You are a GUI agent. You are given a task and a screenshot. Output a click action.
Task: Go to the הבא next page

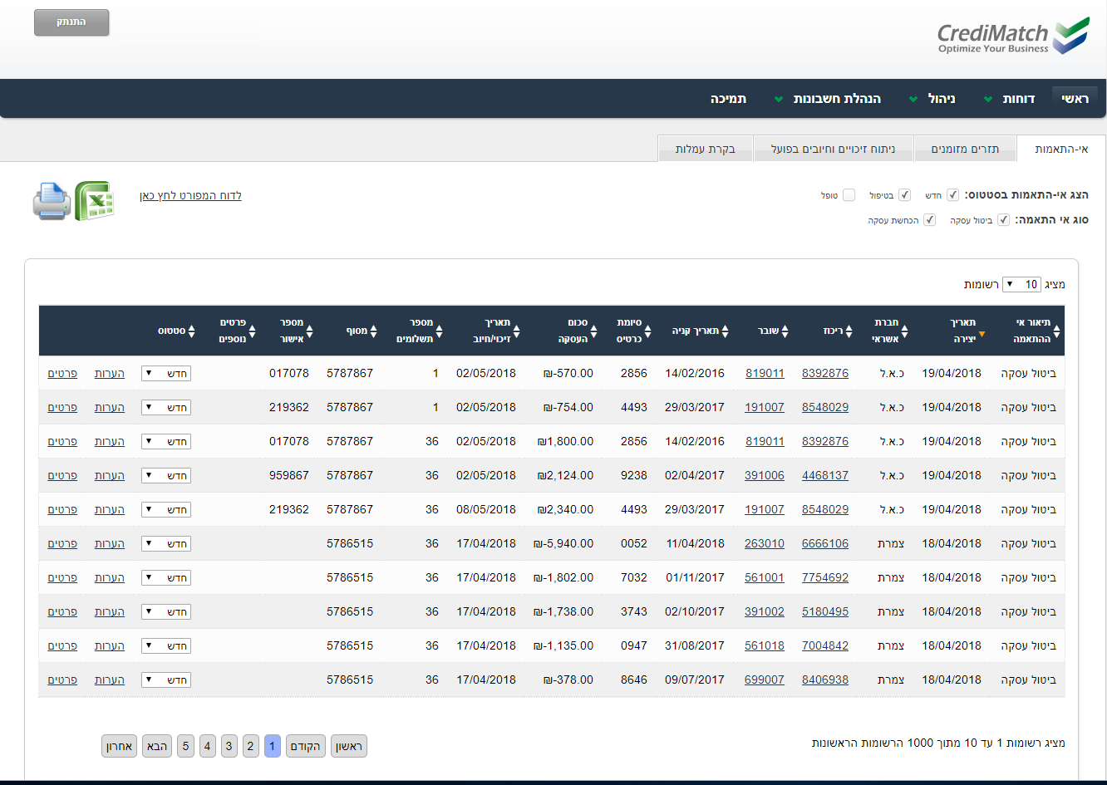[x=157, y=746]
